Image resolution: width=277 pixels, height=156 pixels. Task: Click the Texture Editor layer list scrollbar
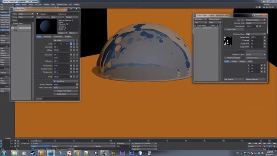(x=220, y=52)
